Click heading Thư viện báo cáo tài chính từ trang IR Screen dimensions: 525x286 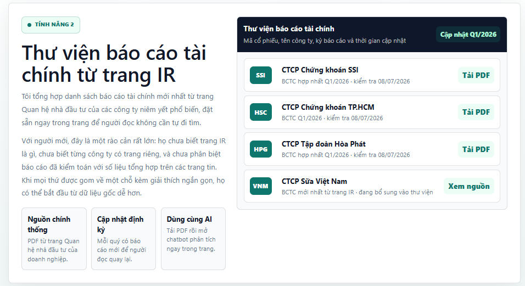[114, 64]
